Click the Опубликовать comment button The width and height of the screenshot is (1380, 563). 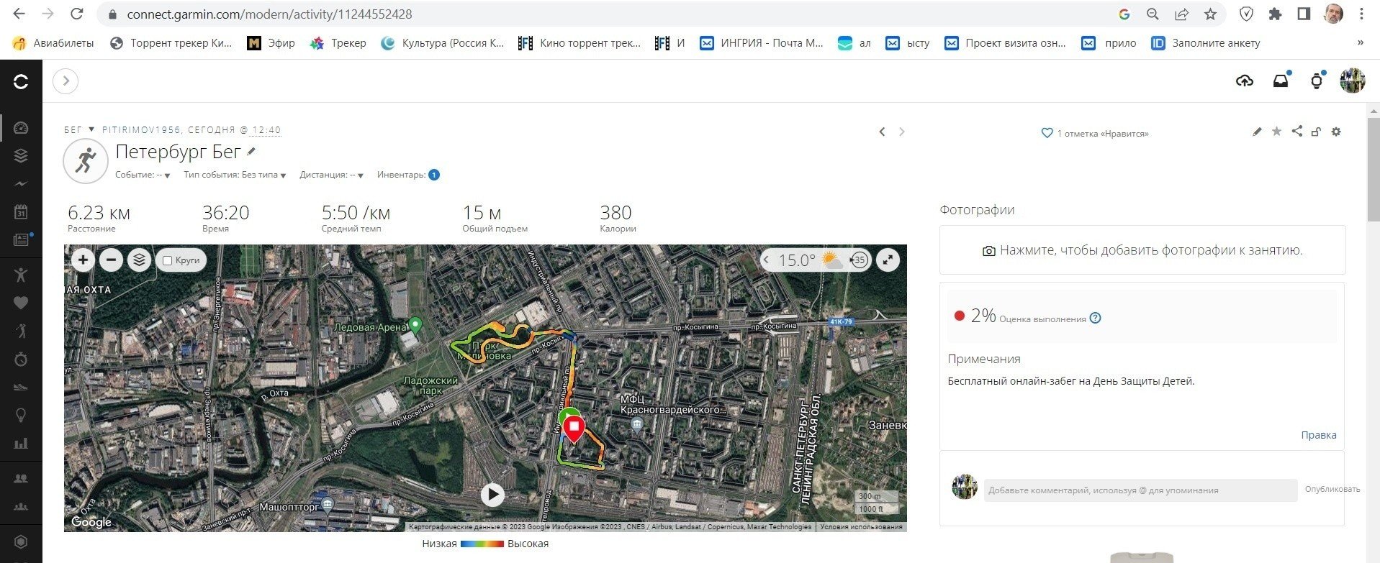[x=1332, y=489]
